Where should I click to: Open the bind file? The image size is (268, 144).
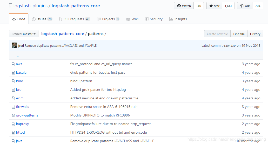[x=19, y=81]
